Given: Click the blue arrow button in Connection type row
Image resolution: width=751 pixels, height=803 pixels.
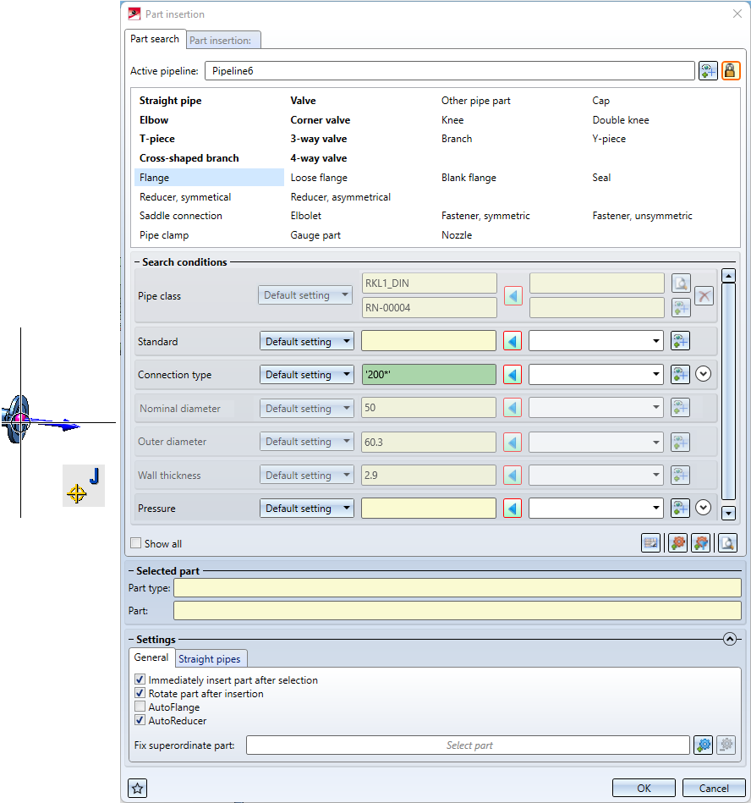Looking at the screenshot, I should coord(512,375).
